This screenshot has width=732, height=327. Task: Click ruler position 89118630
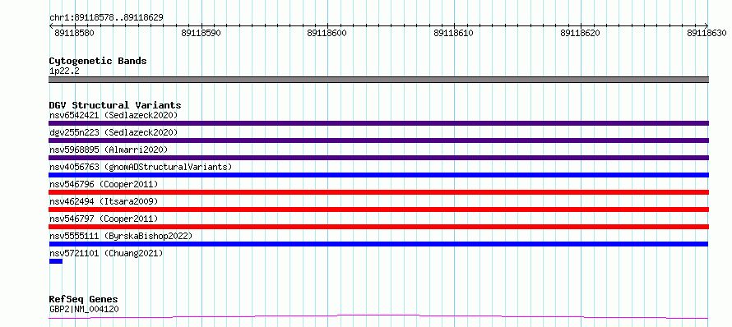click(707, 33)
